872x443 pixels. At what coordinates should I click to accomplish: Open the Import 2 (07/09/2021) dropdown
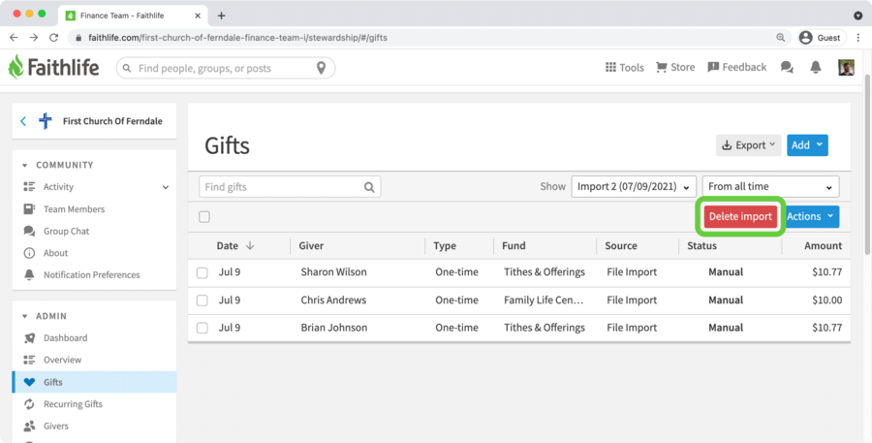[634, 186]
